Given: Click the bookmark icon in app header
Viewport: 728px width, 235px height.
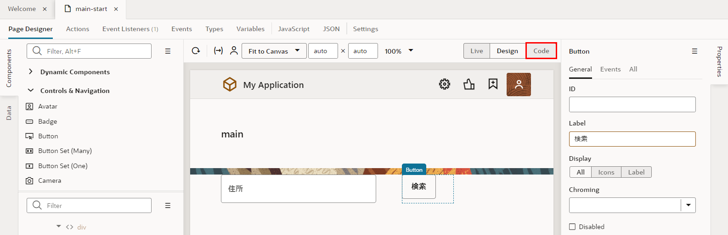Looking at the screenshot, I should tap(493, 84).
